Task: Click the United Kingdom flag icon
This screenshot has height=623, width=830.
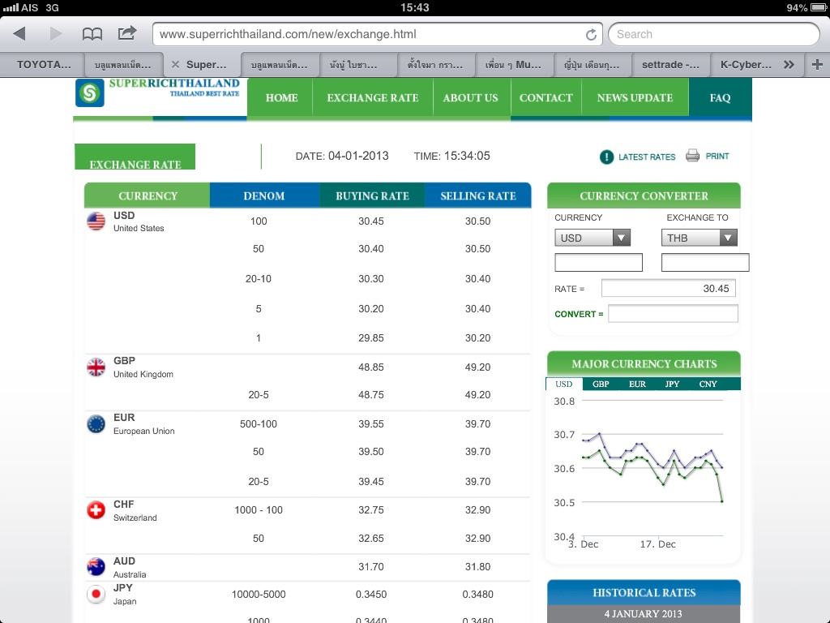Action: coord(96,367)
